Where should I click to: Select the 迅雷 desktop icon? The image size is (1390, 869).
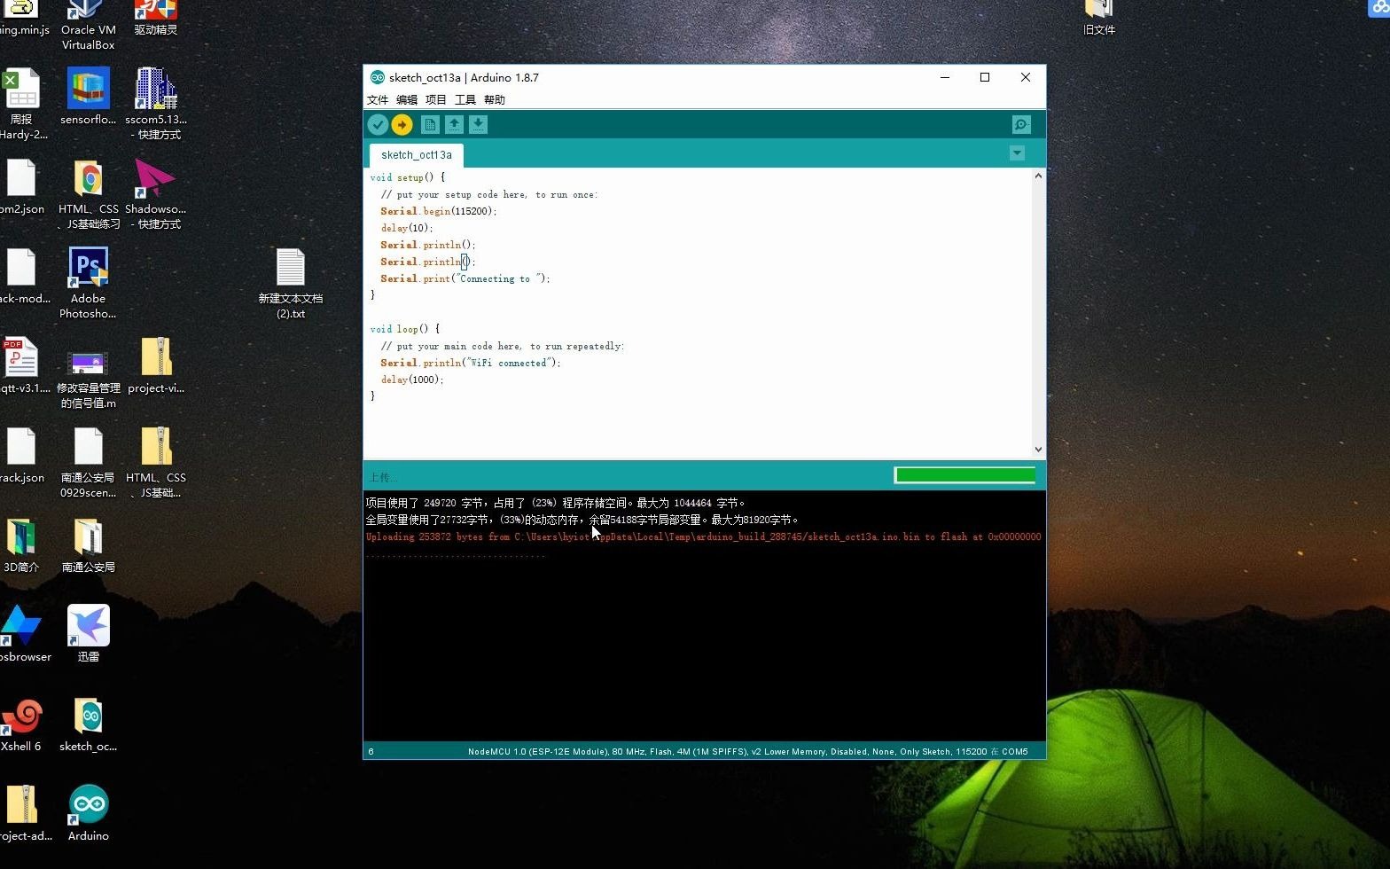coord(88,633)
